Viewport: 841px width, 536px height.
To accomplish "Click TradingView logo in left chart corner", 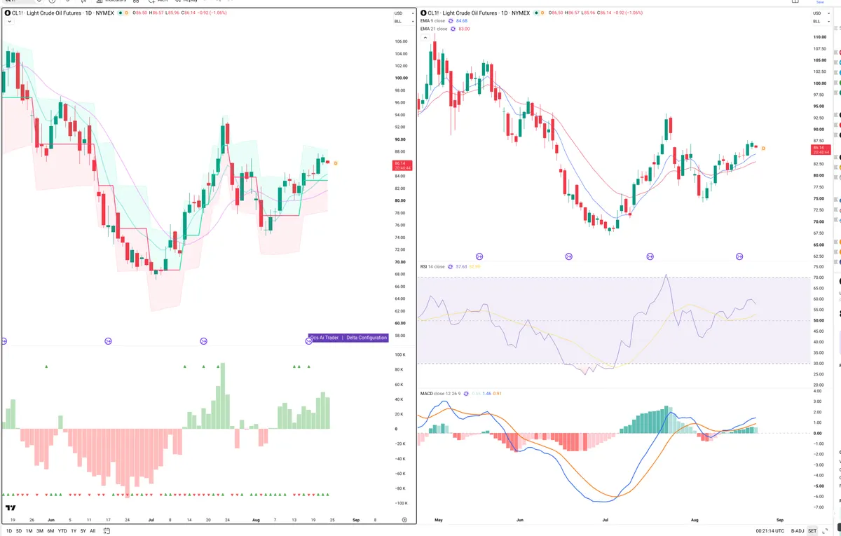I will coord(11,508).
